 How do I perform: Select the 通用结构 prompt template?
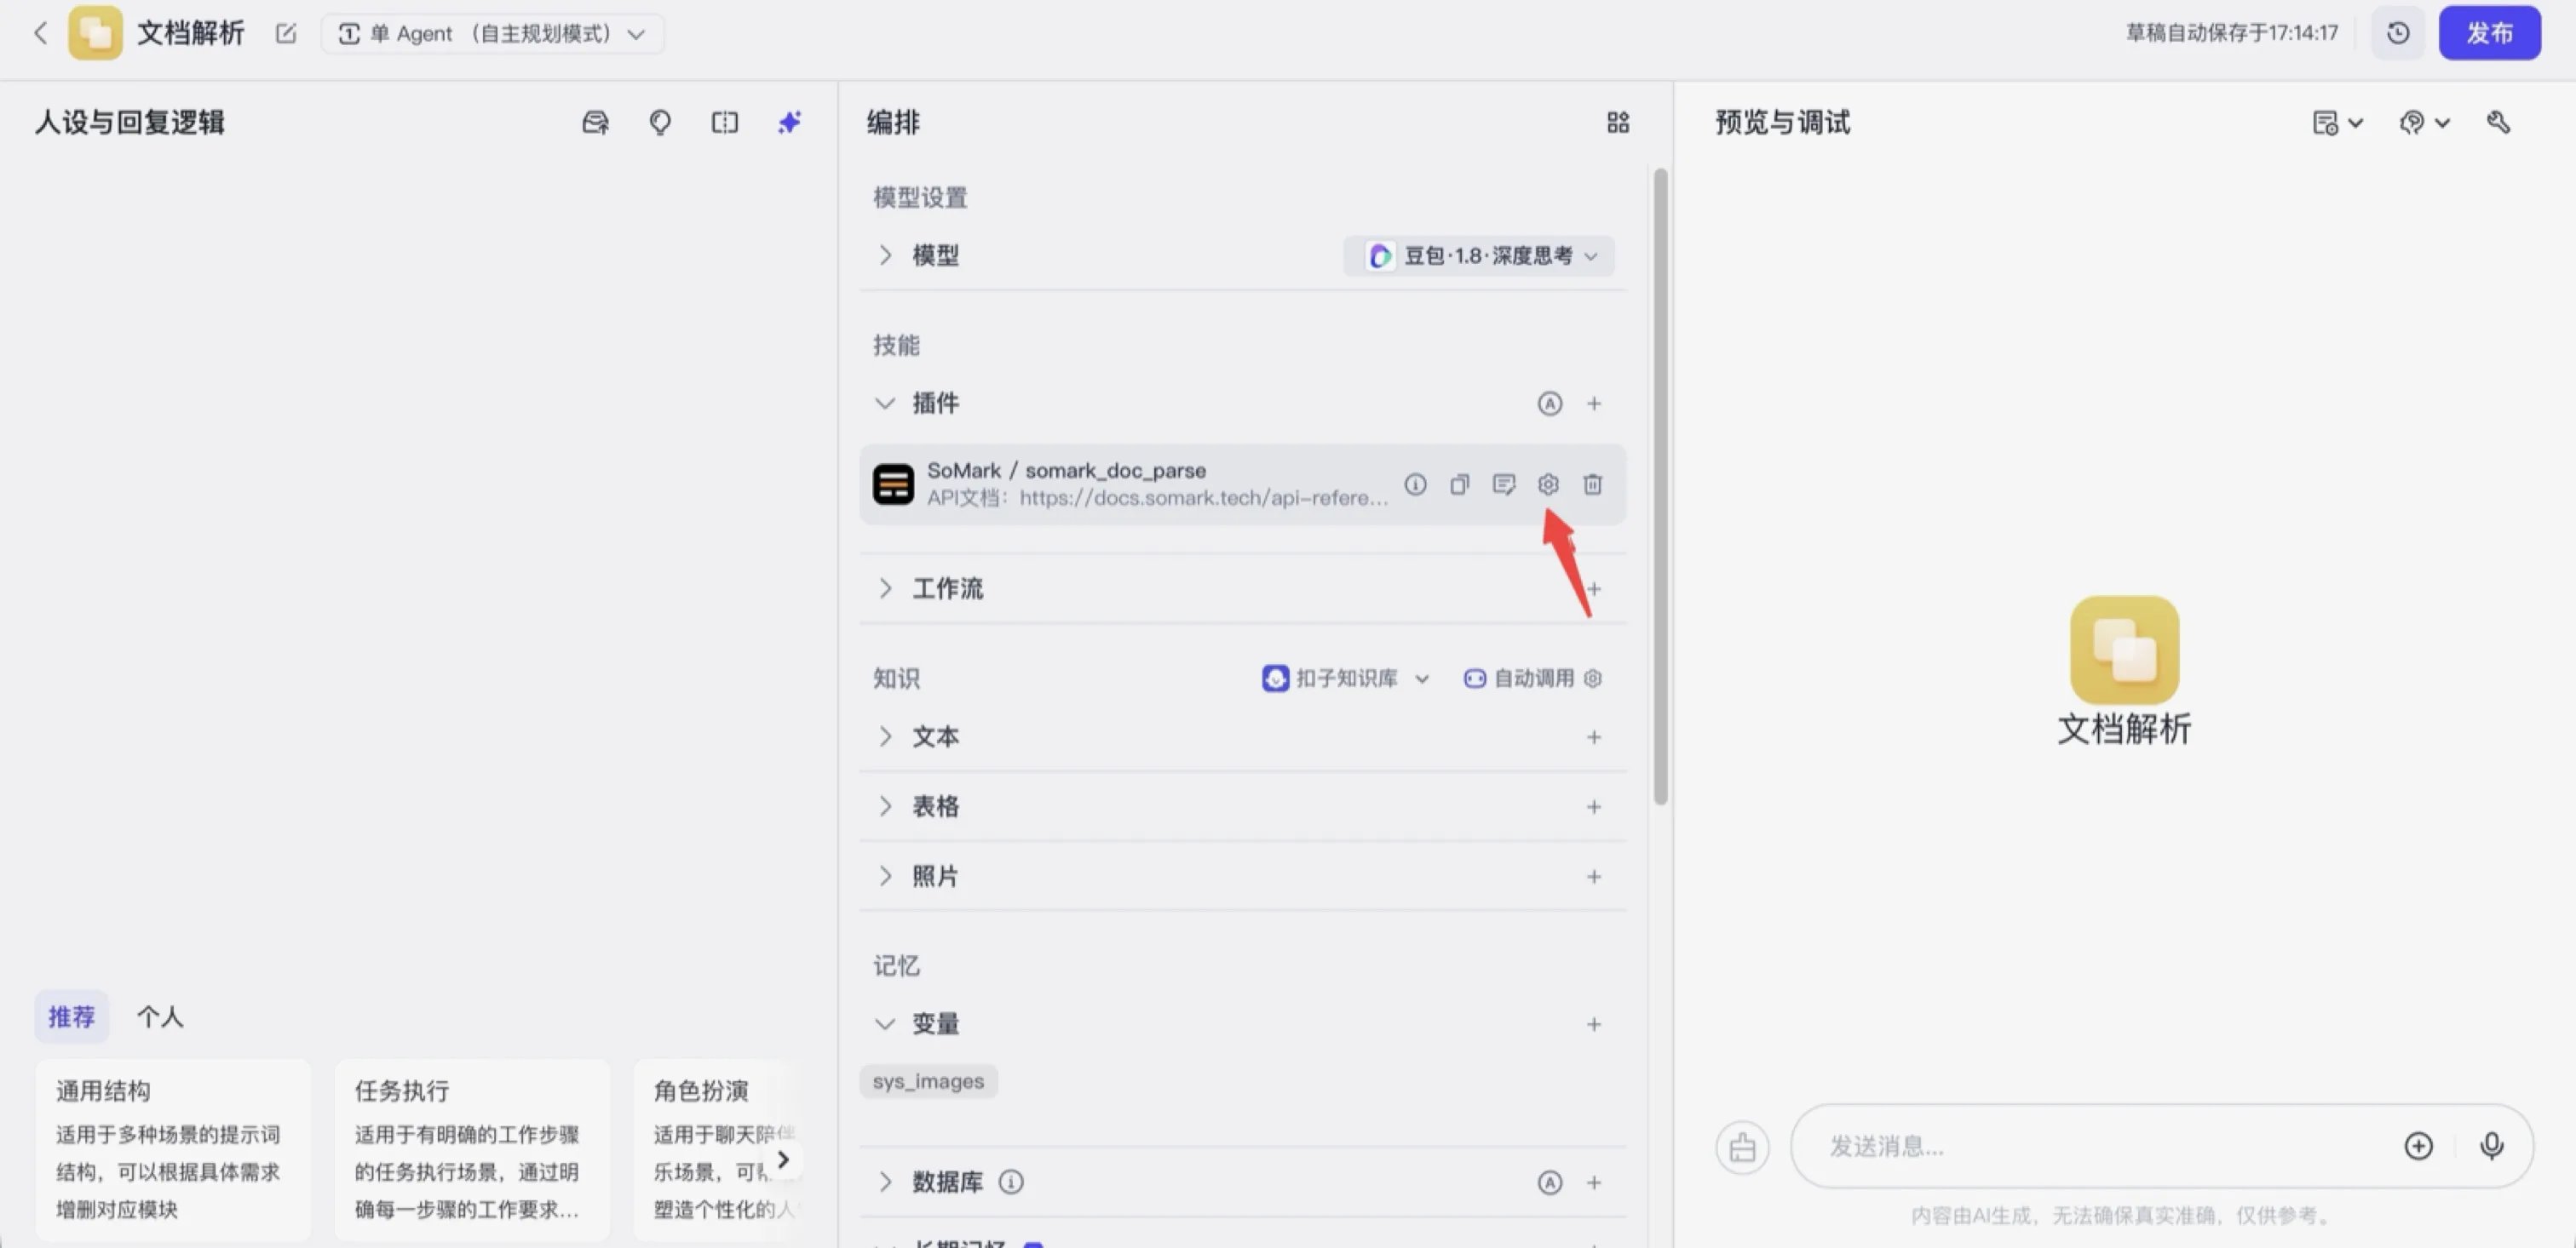(x=173, y=1149)
